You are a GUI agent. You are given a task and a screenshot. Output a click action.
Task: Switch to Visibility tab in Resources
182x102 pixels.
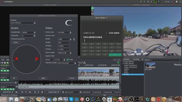[126, 59]
